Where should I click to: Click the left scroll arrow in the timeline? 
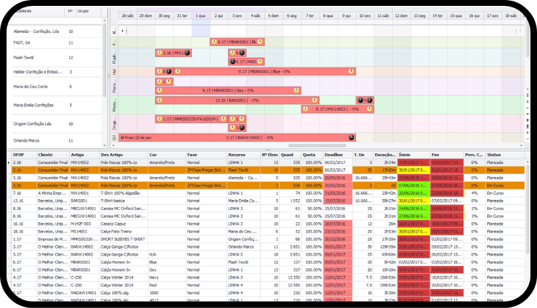tap(123, 30)
